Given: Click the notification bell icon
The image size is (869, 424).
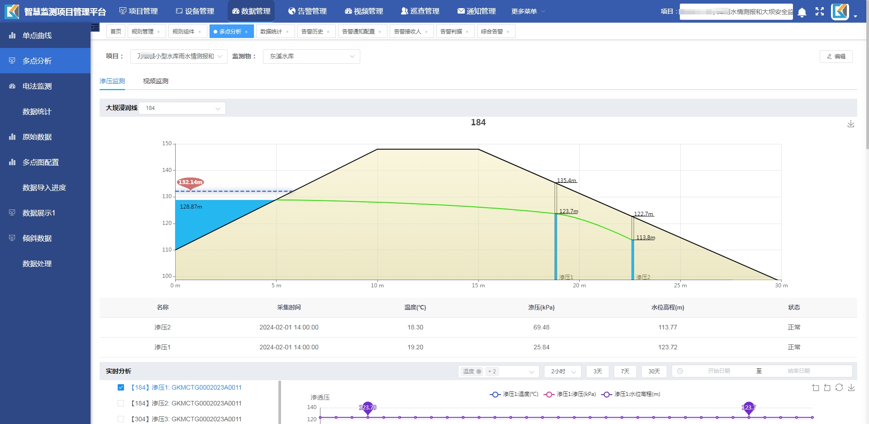Looking at the screenshot, I should click(x=802, y=12).
